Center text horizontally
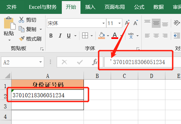This screenshot has height=124, width=181. (x=156, y=36)
